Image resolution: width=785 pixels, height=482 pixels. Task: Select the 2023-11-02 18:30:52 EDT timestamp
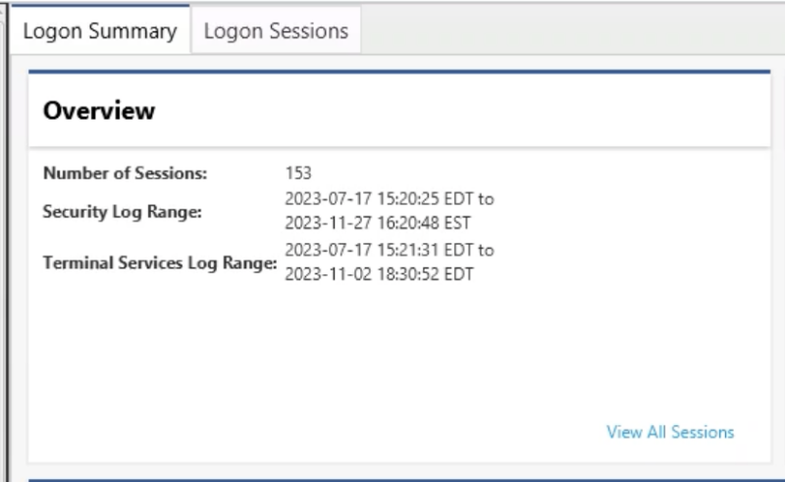click(379, 274)
